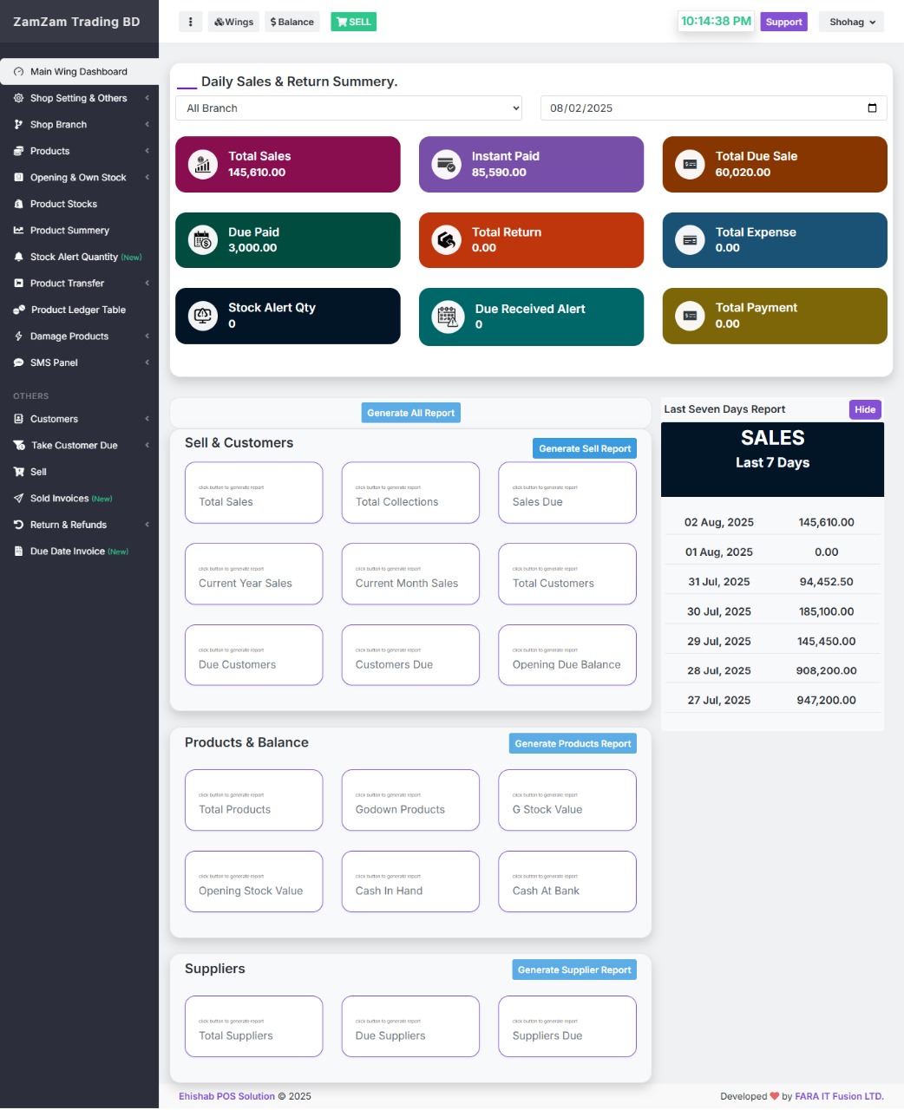
Task: Open the Shohag user dropdown
Action: coord(851,22)
